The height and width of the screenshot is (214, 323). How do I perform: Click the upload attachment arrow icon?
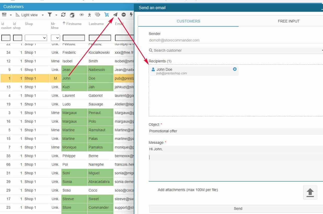[310, 193]
